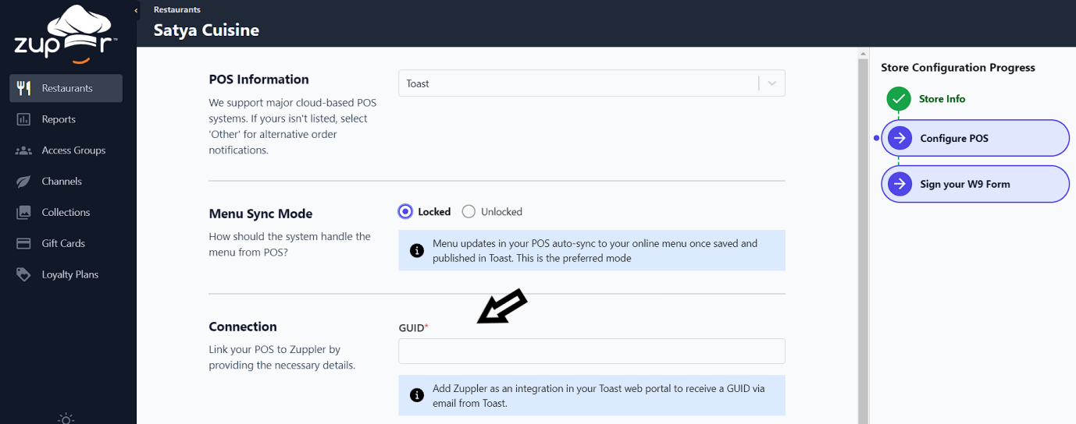Click the Store Info green checkmark icon
The height and width of the screenshot is (424, 1076).
899,99
